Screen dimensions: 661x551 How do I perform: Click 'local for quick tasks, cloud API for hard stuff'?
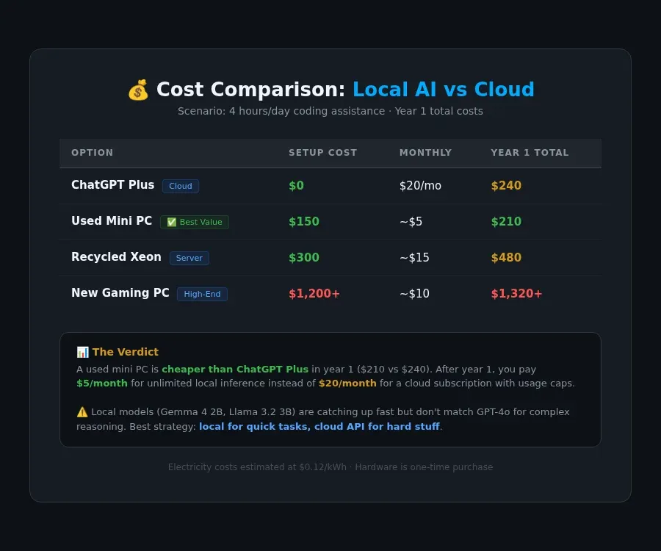(x=319, y=427)
